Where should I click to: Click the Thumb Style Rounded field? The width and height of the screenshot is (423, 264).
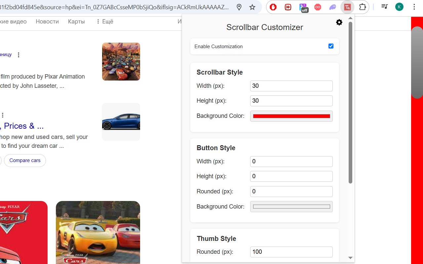291,252
